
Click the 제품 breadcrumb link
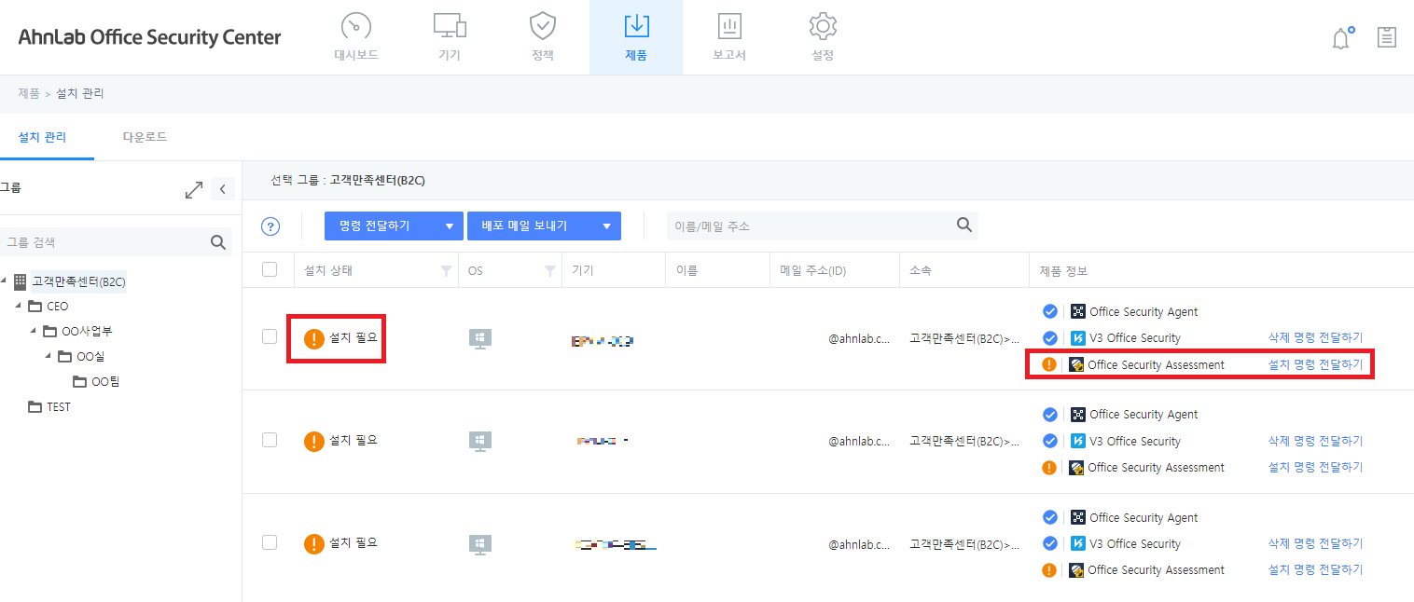pyautogui.click(x=29, y=93)
